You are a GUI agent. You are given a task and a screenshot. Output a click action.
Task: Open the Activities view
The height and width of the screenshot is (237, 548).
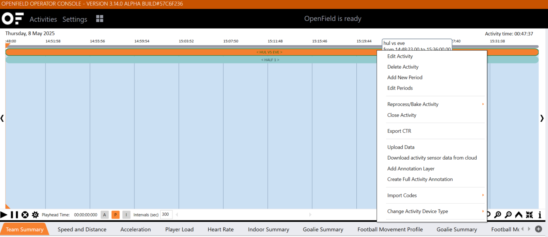43,19
